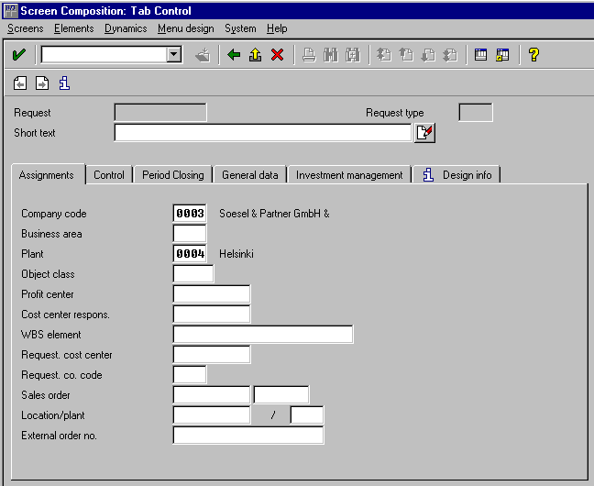The width and height of the screenshot is (594, 486).
Task: Click the Short text input field
Action: point(262,133)
